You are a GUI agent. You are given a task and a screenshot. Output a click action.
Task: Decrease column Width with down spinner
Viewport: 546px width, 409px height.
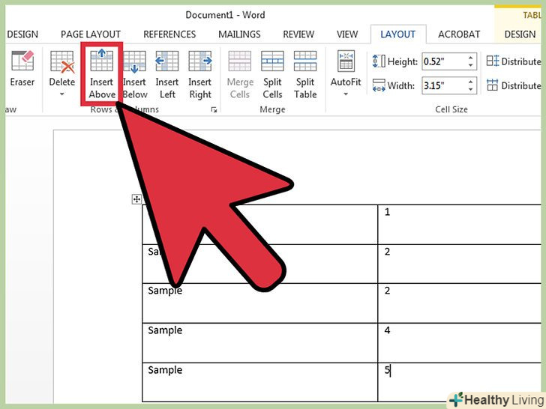tap(471, 89)
